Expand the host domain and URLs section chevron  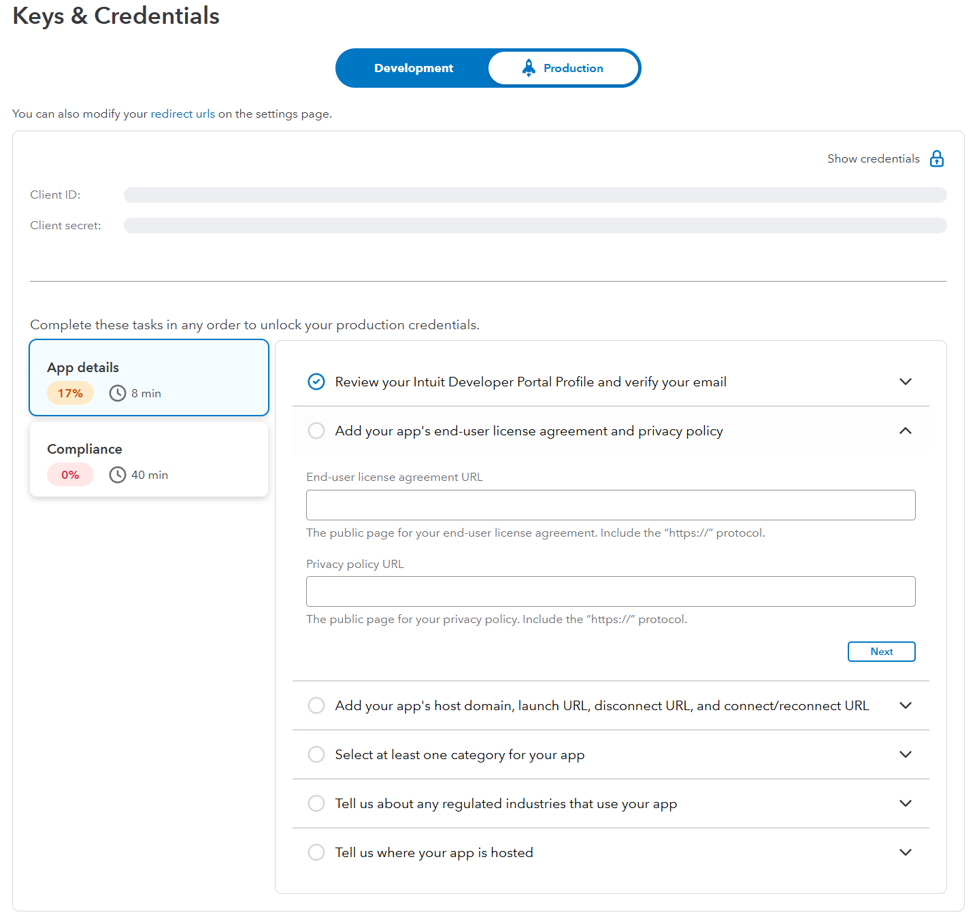905,705
